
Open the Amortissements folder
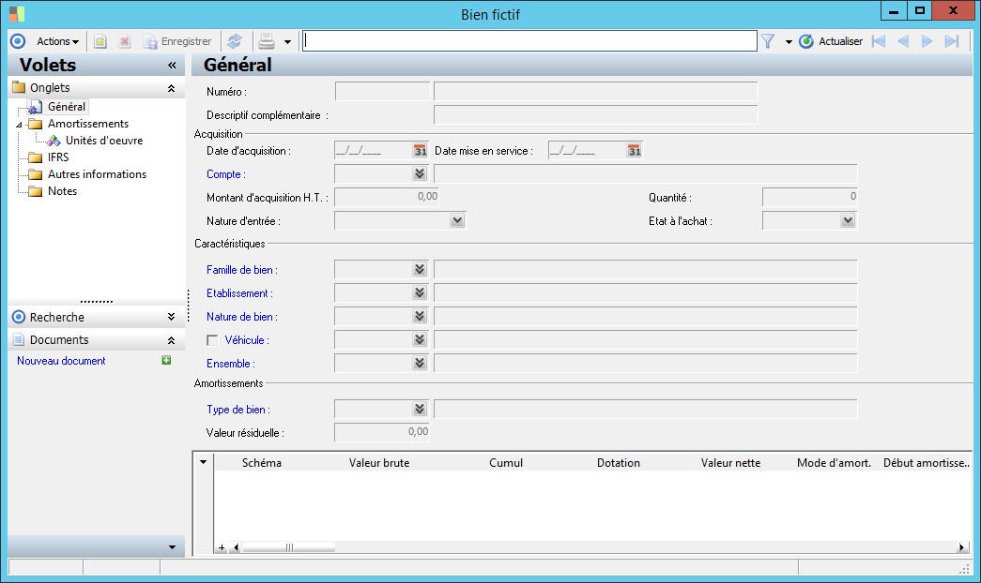pos(88,124)
